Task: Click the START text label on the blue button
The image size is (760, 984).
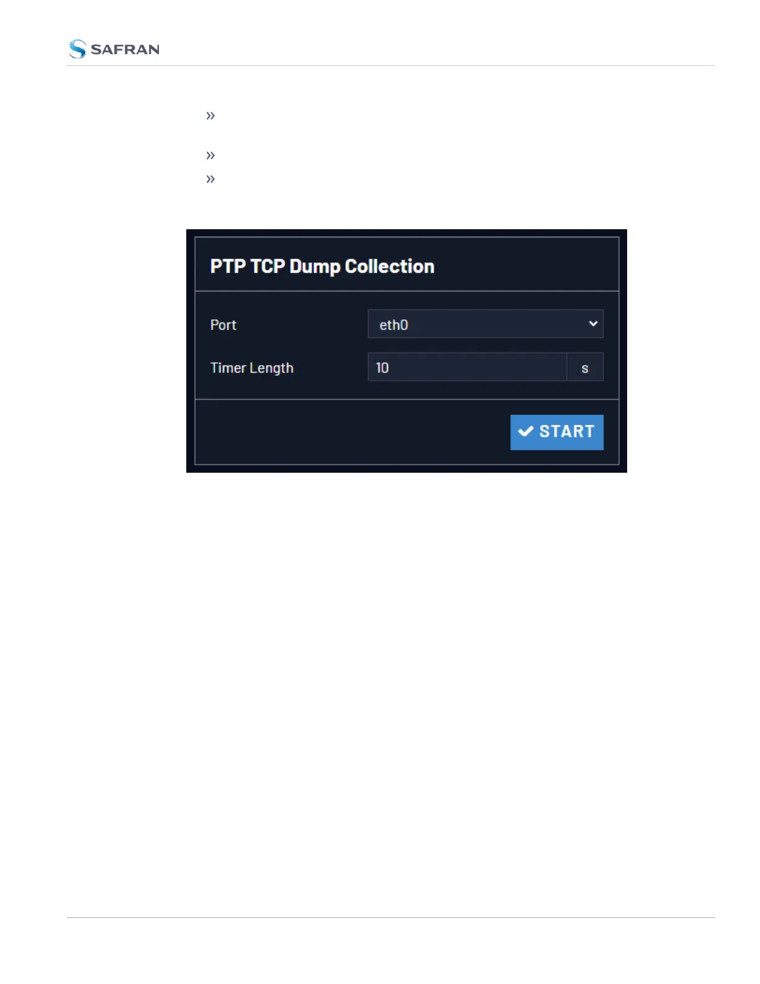Action: 567,431
